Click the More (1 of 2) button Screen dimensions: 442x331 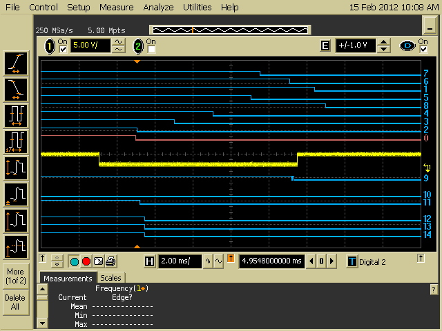(x=16, y=276)
